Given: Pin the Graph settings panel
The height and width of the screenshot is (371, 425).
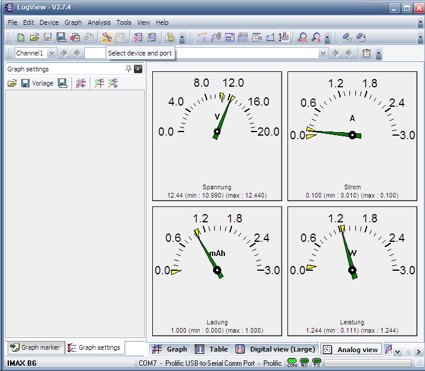Looking at the screenshot, I should pos(129,69).
